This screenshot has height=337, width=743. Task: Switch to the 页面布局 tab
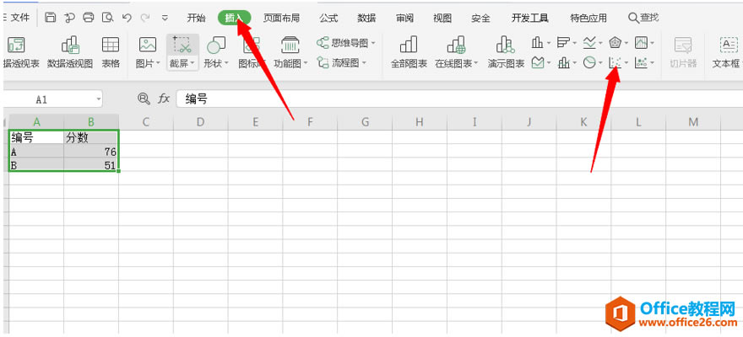point(281,18)
